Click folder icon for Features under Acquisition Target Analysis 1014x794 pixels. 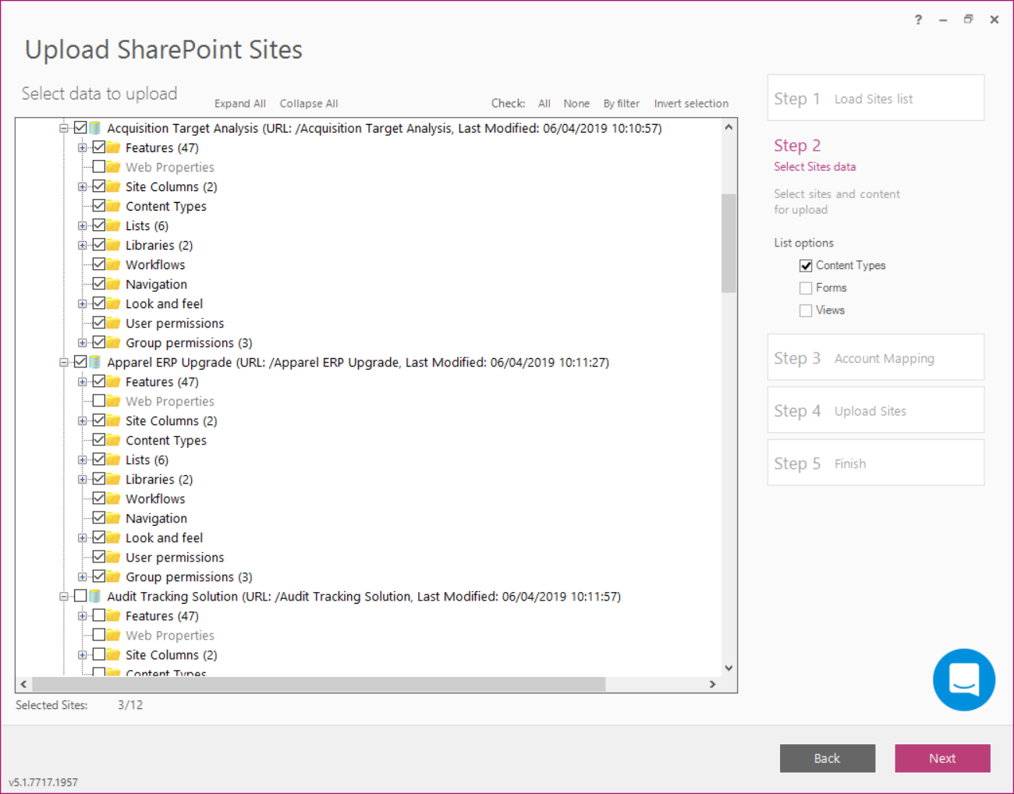coord(114,147)
